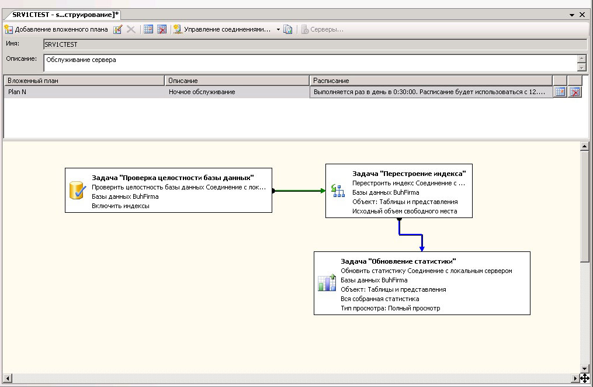593x387 pixels.
Task: Select the Plan N subplan row
Action: [85, 92]
